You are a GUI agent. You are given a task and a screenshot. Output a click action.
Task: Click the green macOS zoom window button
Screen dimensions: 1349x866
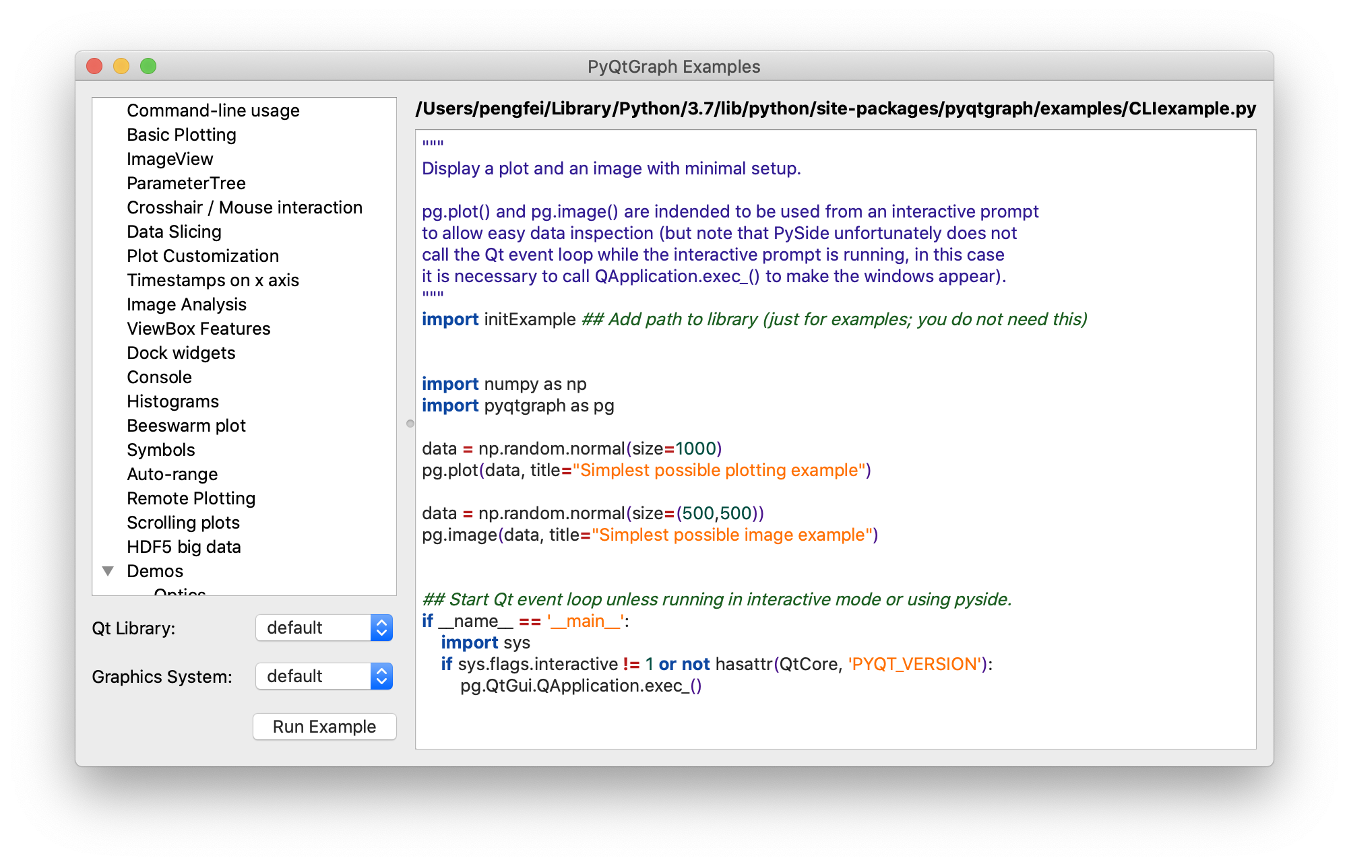(x=148, y=66)
